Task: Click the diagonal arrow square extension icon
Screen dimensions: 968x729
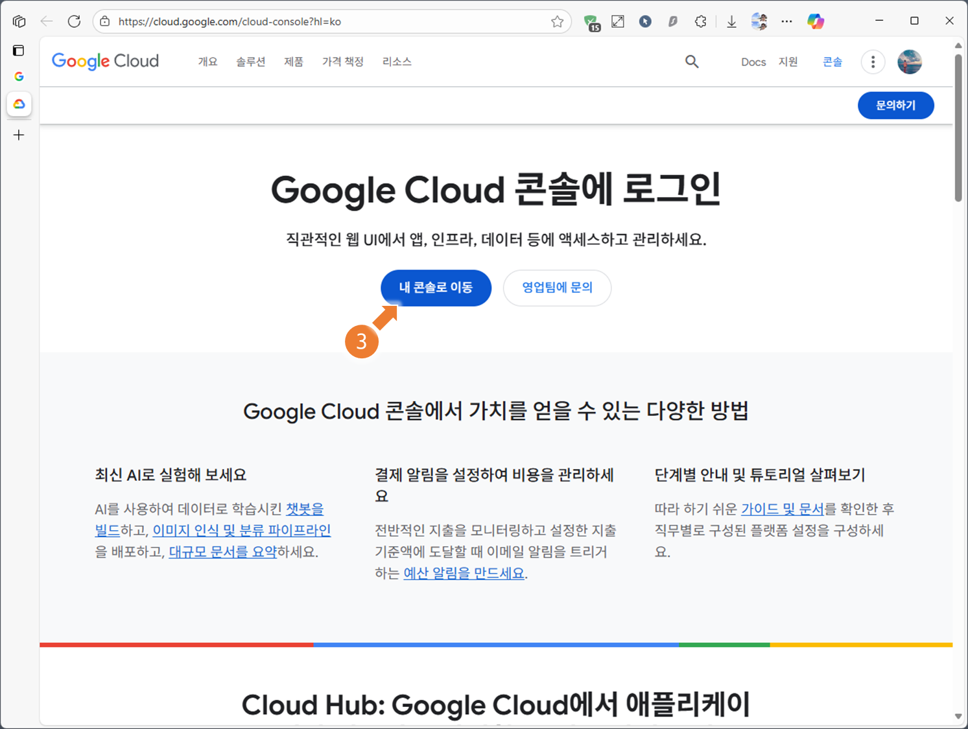Action: click(x=618, y=21)
